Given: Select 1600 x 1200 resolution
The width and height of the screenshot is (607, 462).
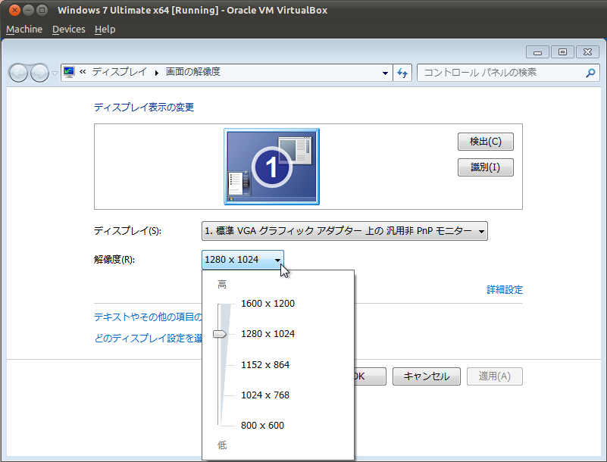Looking at the screenshot, I should click(x=268, y=304).
